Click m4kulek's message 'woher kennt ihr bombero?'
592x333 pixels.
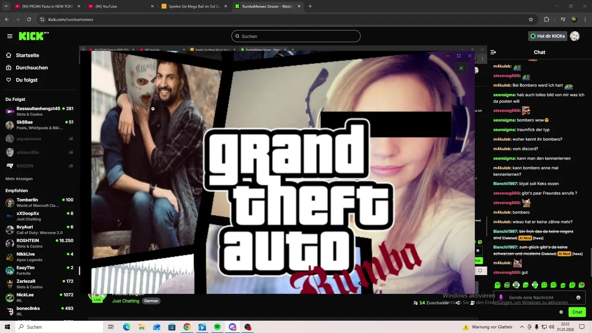[537, 139]
